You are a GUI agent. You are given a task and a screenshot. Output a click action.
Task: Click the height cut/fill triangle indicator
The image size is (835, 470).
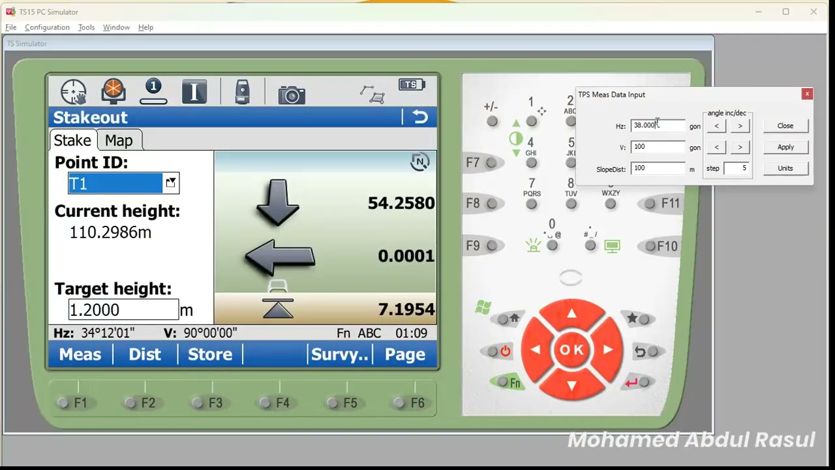click(x=278, y=307)
